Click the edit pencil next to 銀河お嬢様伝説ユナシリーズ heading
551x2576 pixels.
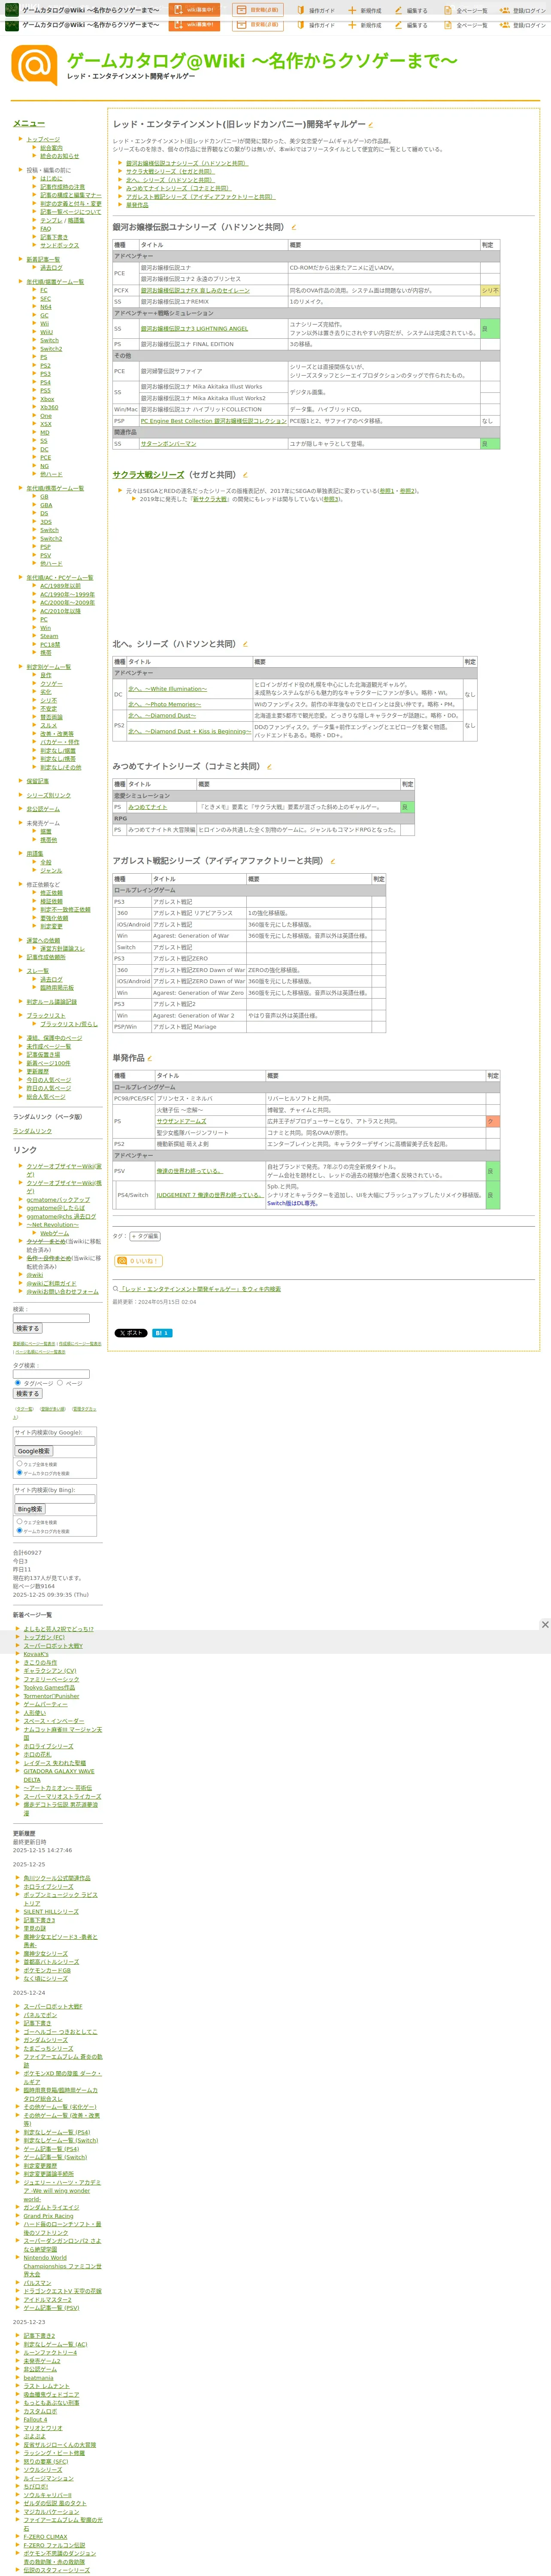coord(293,227)
